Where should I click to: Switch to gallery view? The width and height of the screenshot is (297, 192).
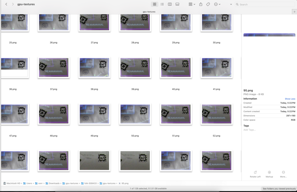pos(177,4)
